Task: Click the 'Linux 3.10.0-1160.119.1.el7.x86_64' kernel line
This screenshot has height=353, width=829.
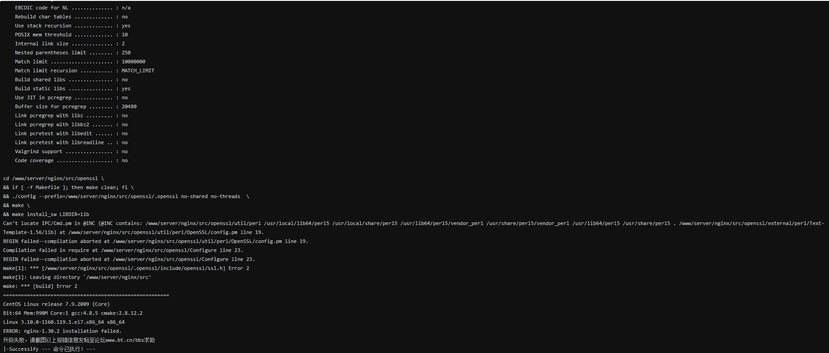Action: 64,322
